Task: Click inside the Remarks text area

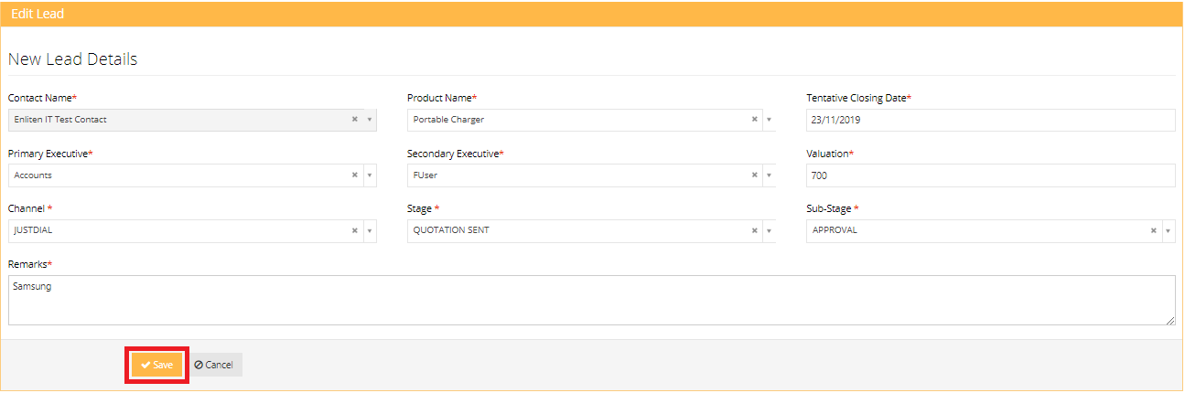Action: point(590,300)
